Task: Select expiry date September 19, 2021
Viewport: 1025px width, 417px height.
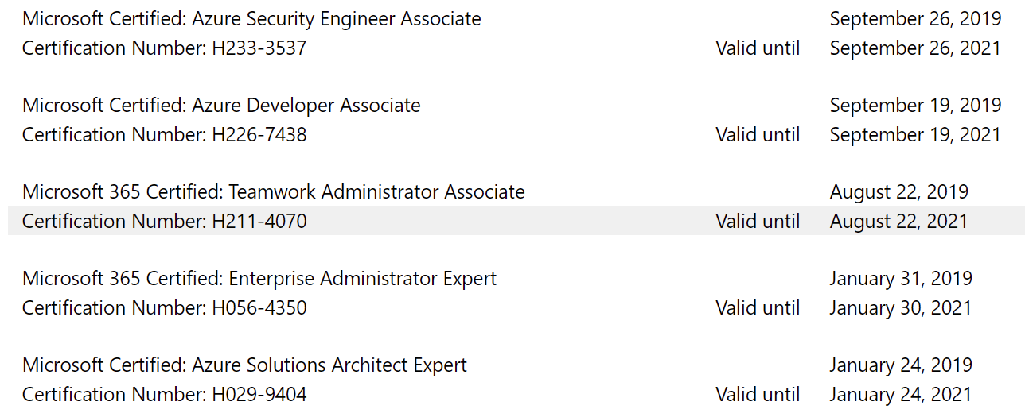Action: (x=915, y=135)
